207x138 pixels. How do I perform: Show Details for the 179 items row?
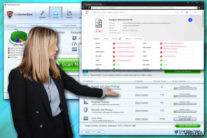click(142, 95)
